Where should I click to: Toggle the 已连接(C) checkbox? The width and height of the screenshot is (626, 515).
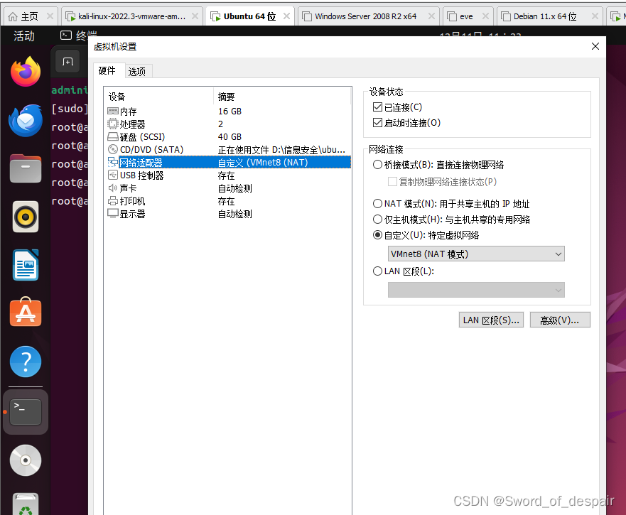coord(377,107)
